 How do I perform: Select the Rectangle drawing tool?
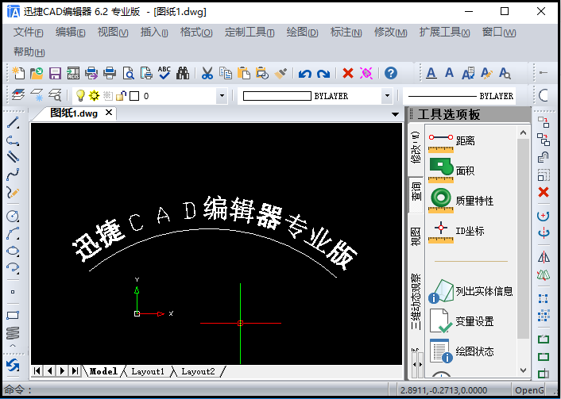[x=13, y=316]
